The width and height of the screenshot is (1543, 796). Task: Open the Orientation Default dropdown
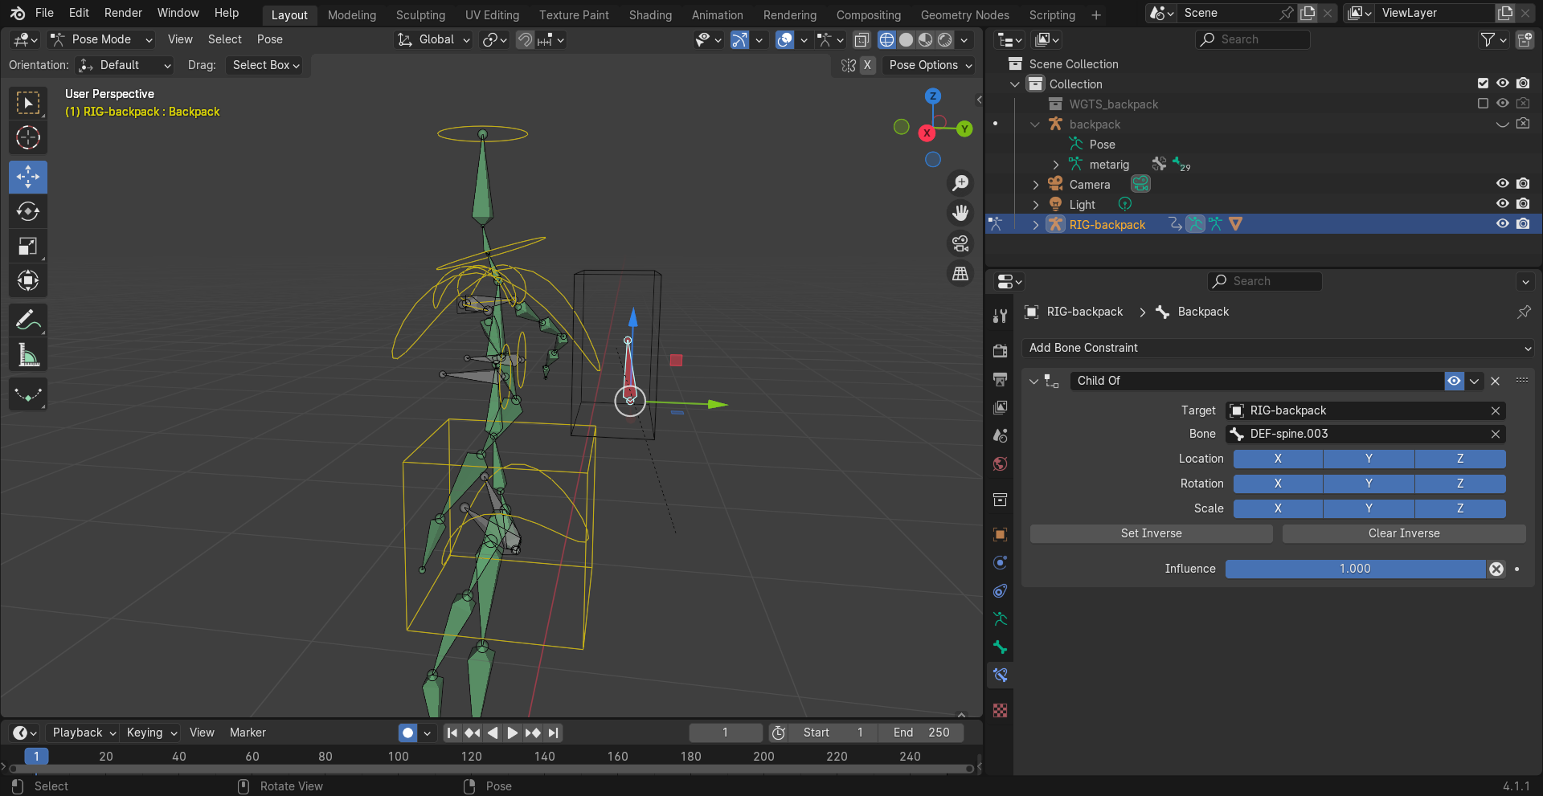125,65
